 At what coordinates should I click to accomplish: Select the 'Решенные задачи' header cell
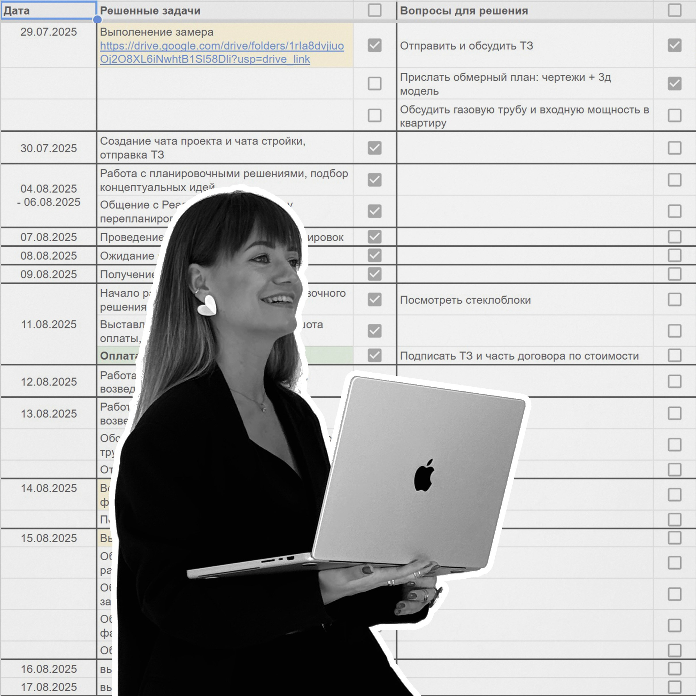pyautogui.click(x=225, y=10)
